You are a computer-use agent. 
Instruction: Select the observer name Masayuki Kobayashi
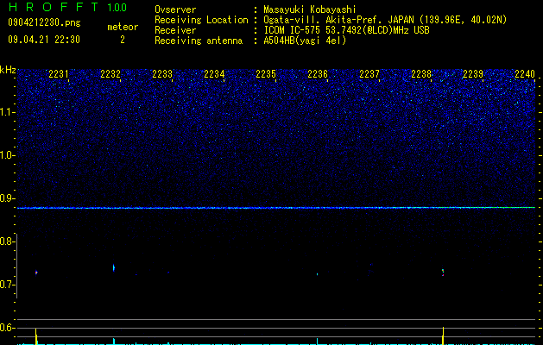click(310, 9)
